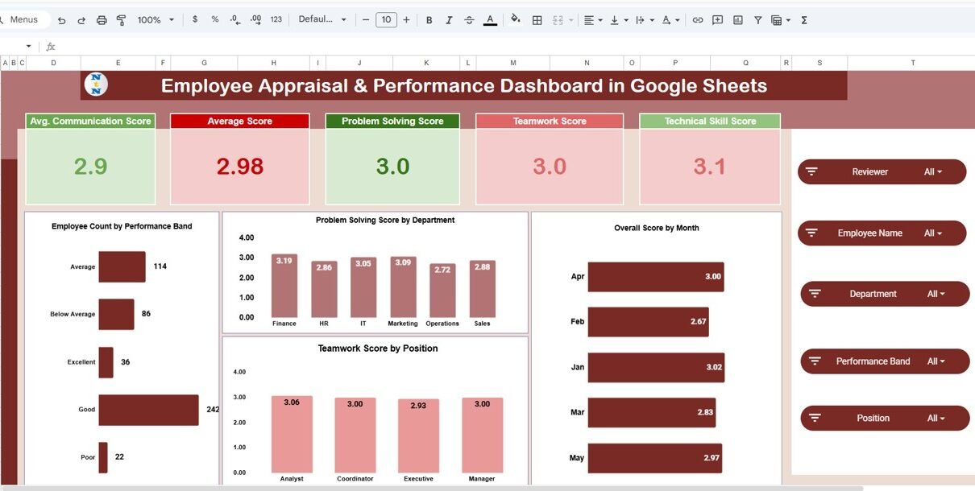The image size is (975, 491).
Task: Toggle italic formatting
Action: 449,20
